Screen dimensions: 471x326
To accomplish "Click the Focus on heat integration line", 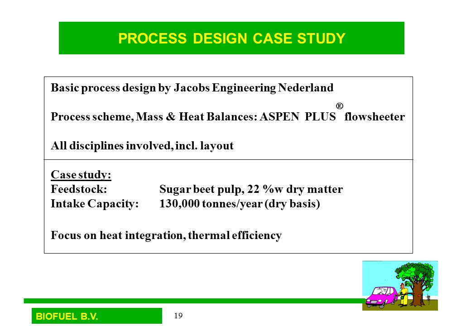I will coord(166,235).
